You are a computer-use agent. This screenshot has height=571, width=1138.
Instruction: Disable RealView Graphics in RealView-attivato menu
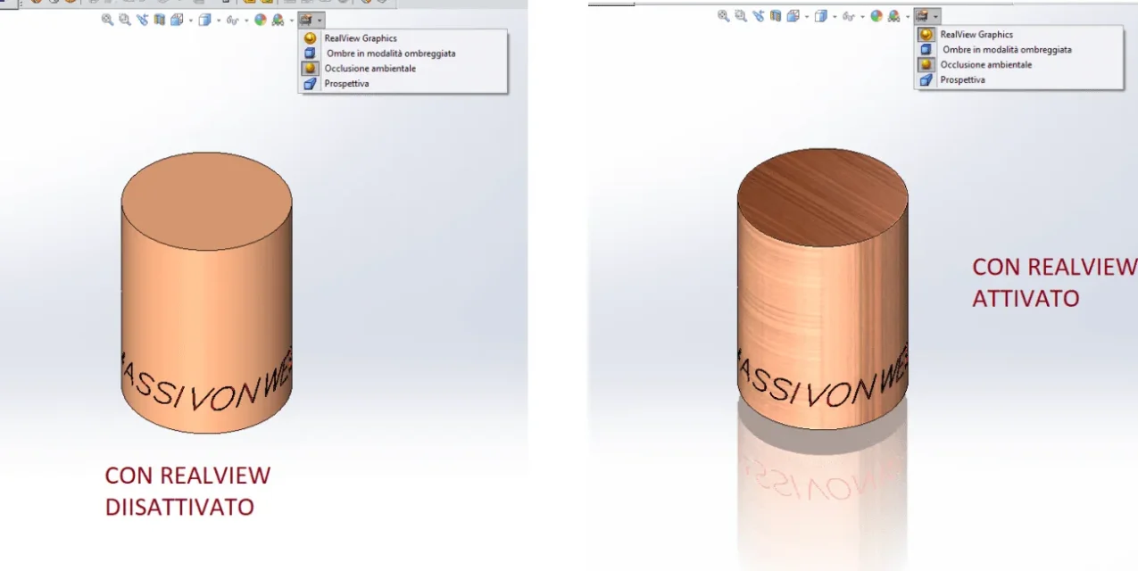[1018, 35]
